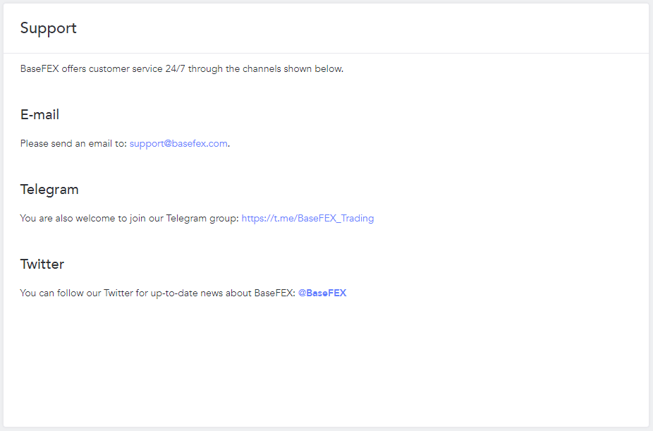Click the Support page heading
Viewport: 653px width, 431px height.
click(x=48, y=28)
